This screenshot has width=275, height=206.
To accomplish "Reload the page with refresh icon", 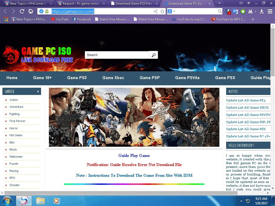I will pyautogui.click(x=22, y=11).
